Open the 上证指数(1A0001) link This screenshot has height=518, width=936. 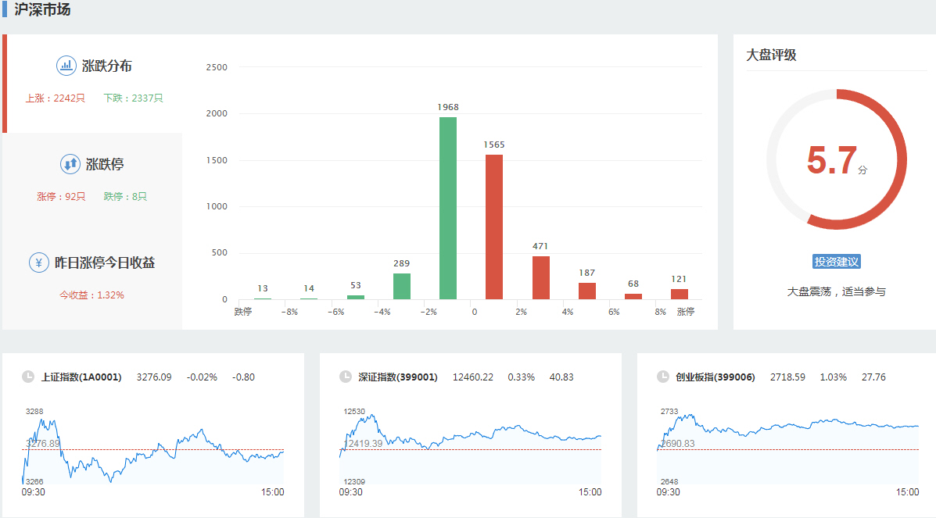[x=81, y=377]
